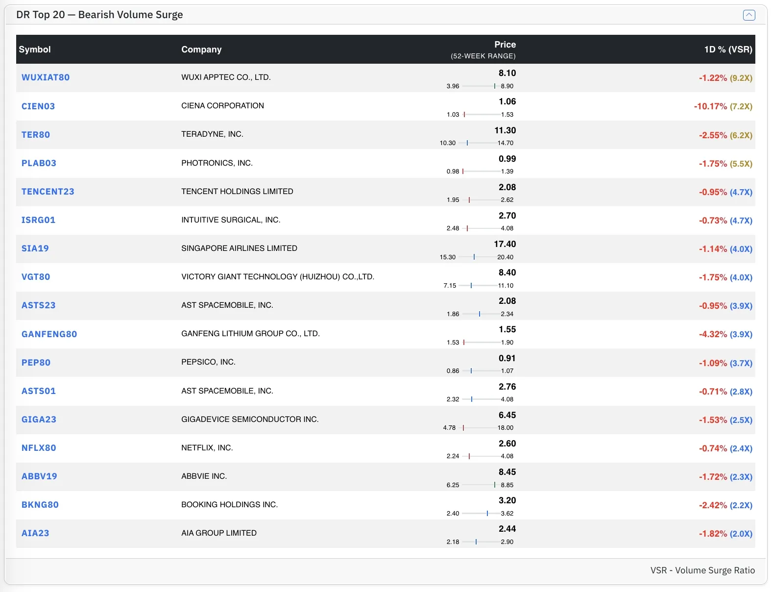Click CIENA CORPORATION company name

[222, 106]
